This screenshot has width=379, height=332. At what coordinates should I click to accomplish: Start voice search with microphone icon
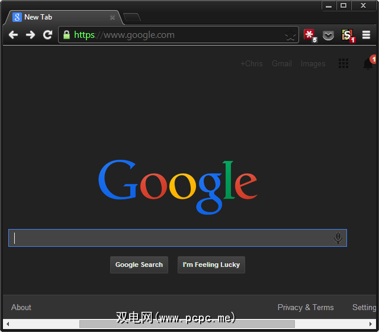tap(338, 238)
